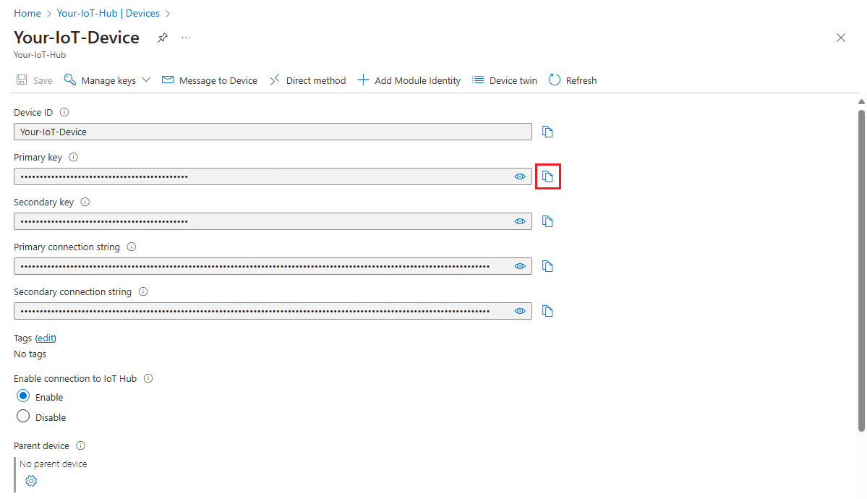Copy the Device ID to clipboard
Image resolution: width=867 pixels, height=499 pixels.
click(547, 132)
